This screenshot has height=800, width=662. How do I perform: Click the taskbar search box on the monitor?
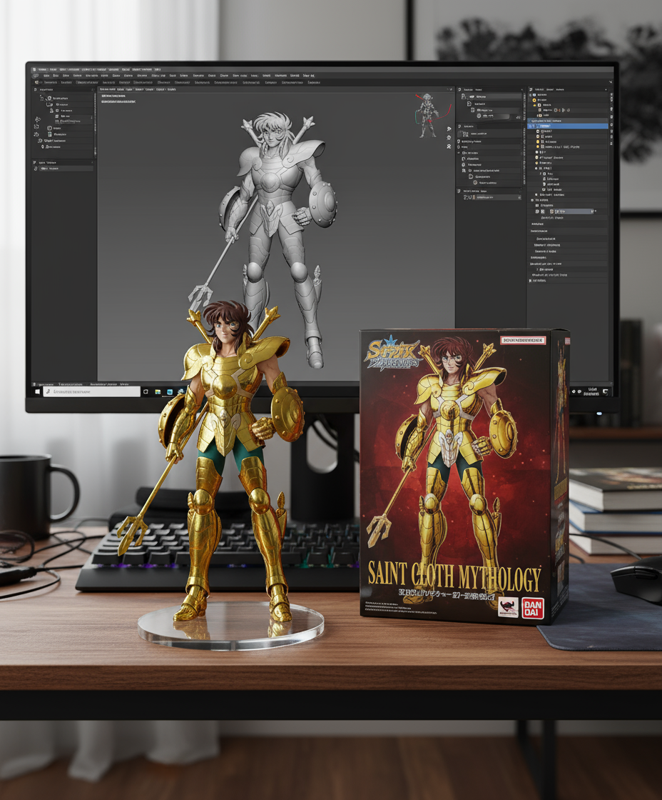point(92,391)
